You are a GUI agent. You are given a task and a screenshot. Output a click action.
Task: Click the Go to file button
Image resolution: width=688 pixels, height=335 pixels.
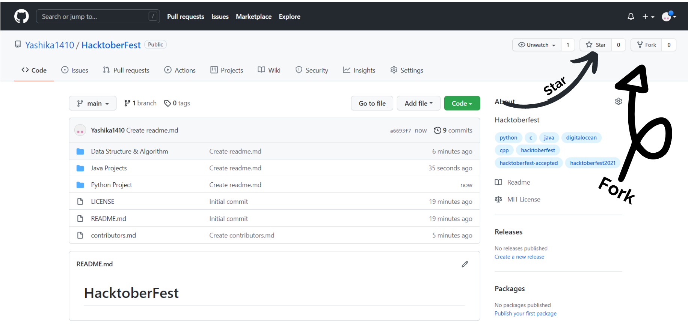372,103
